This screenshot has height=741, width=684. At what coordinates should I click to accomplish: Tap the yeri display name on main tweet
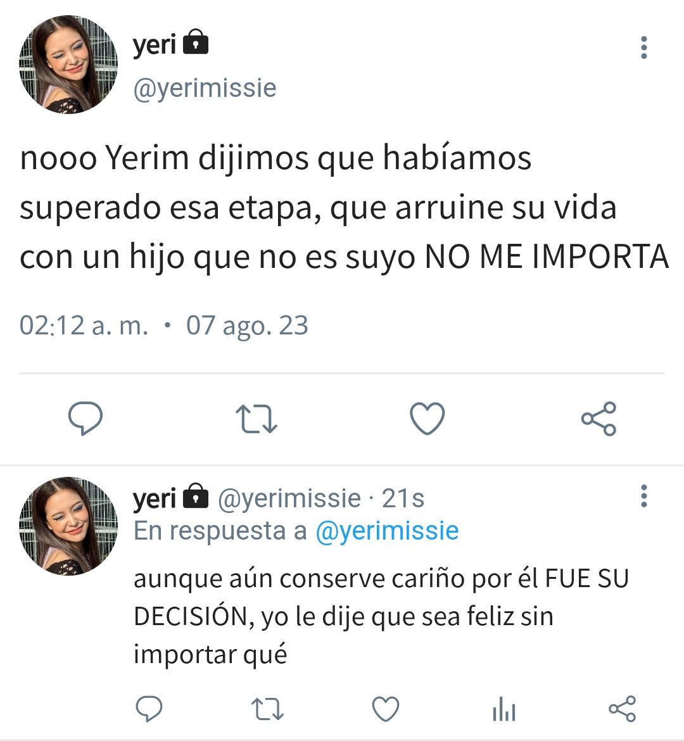(155, 44)
